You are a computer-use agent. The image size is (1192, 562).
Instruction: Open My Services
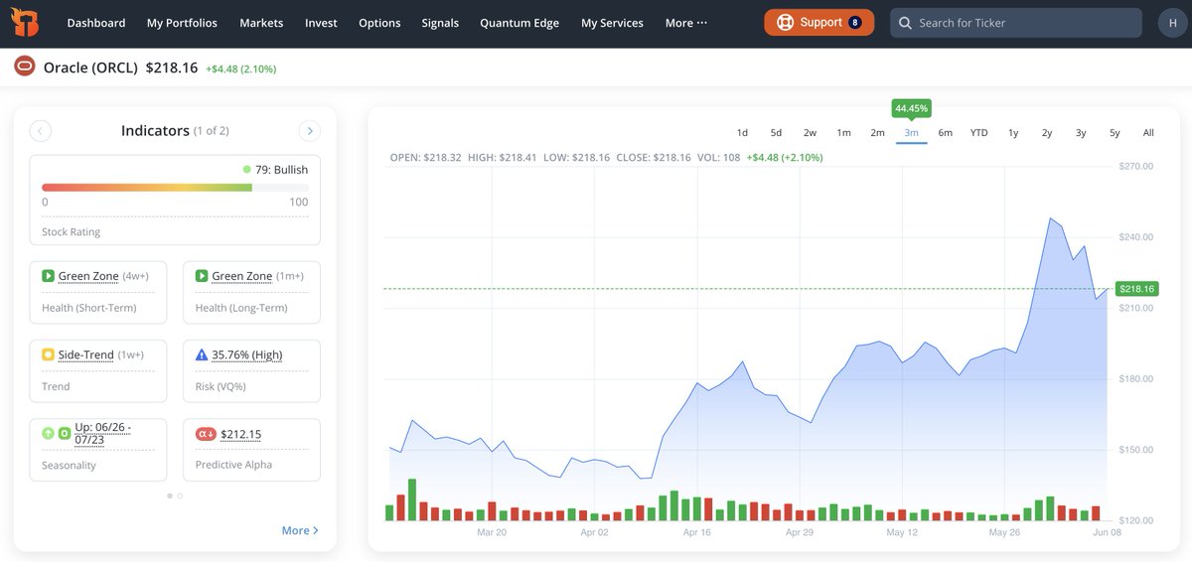612,23
